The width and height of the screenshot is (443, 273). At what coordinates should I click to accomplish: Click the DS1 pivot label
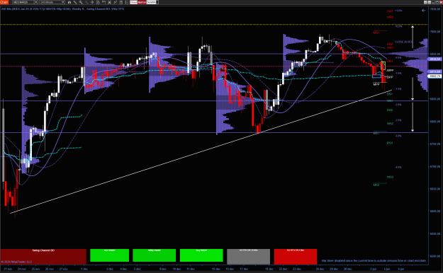pyautogui.click(x=390, y=94)
